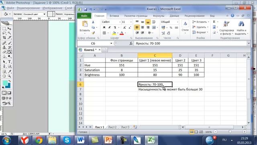Open Photoshop Изображение menu

click(x=53, y=8)
